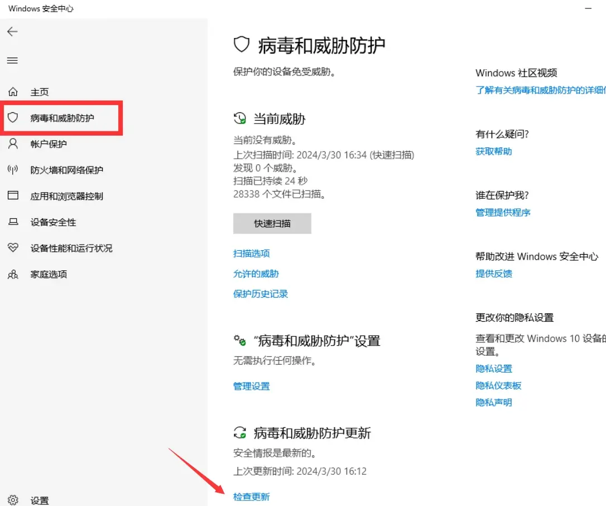
Task: Toggle the hamburger navigation menu
Action: (12, 60)
